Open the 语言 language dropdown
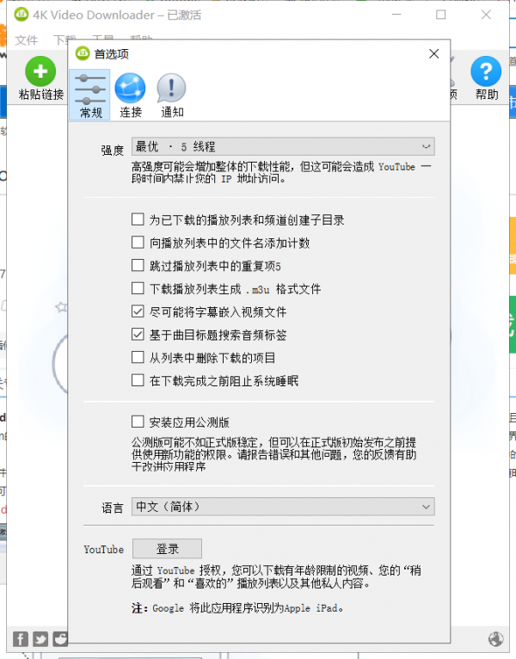Viewport: 516px width, 659px height. click(282, 508)
